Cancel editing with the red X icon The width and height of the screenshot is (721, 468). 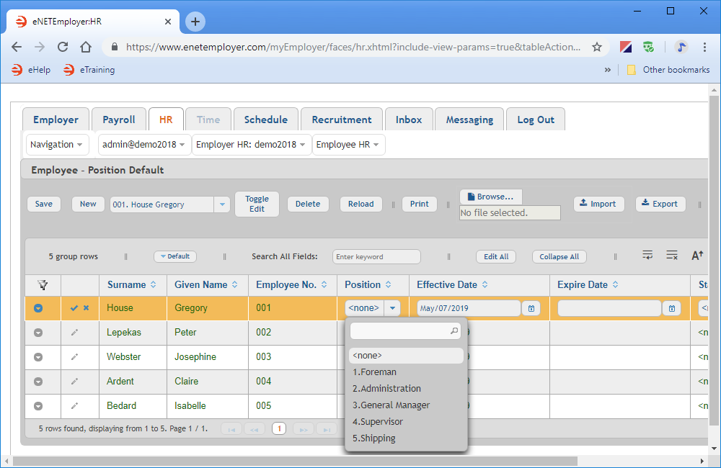tap(85, 307)
